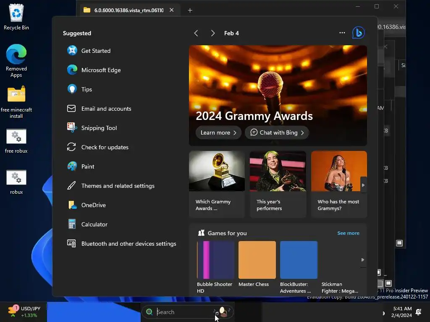Open the 'Which Grammy Awards' card
This screenshot has width=430, height=322.
pyautogui.click(x=217, y=184)
